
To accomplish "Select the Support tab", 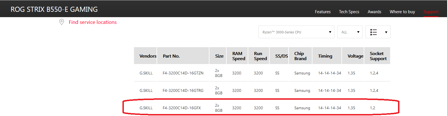I will pos(431,12).
